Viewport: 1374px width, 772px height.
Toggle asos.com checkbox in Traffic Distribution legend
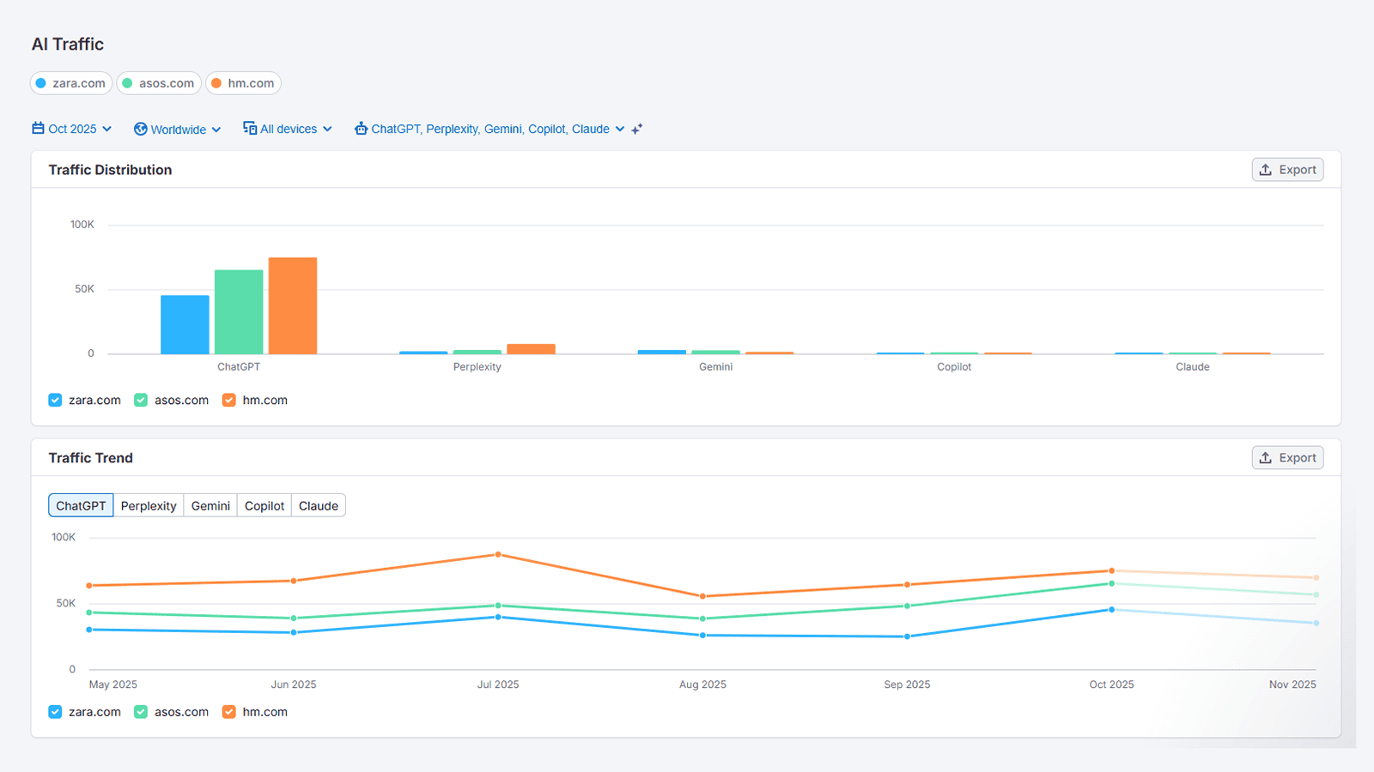point(141,401)
